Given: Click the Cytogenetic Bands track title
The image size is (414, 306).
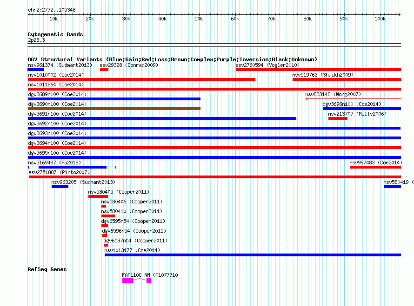Looking at the screenshot, I should pyautogui.click(x=55, y=34).
